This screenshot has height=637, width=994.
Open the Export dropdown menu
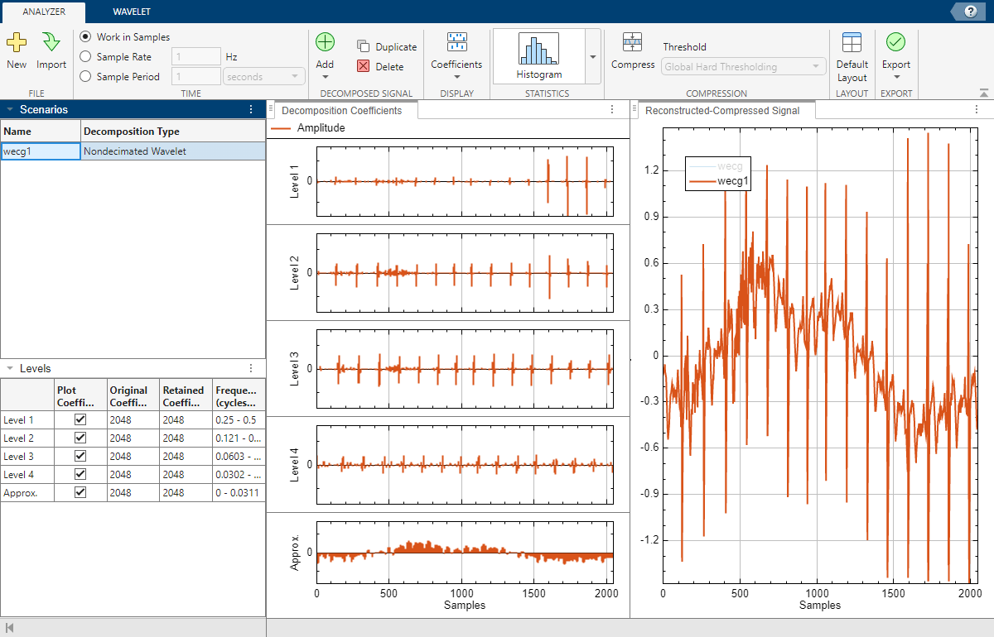click(x=895, y=76)
